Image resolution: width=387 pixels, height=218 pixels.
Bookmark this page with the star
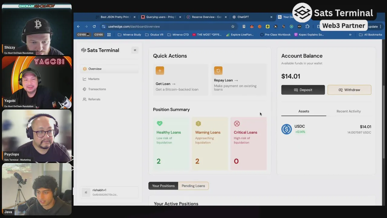233,26
